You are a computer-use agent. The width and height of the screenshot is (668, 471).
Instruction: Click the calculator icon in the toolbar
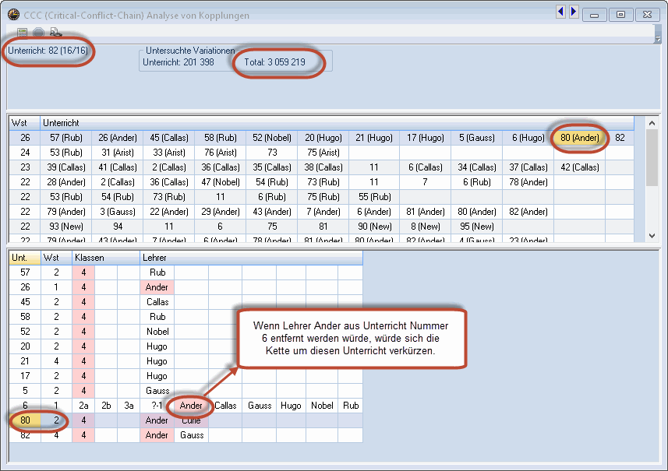tap(22, 33)
